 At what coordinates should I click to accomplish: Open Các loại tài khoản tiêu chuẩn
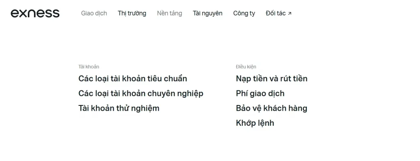click(132, 78)
